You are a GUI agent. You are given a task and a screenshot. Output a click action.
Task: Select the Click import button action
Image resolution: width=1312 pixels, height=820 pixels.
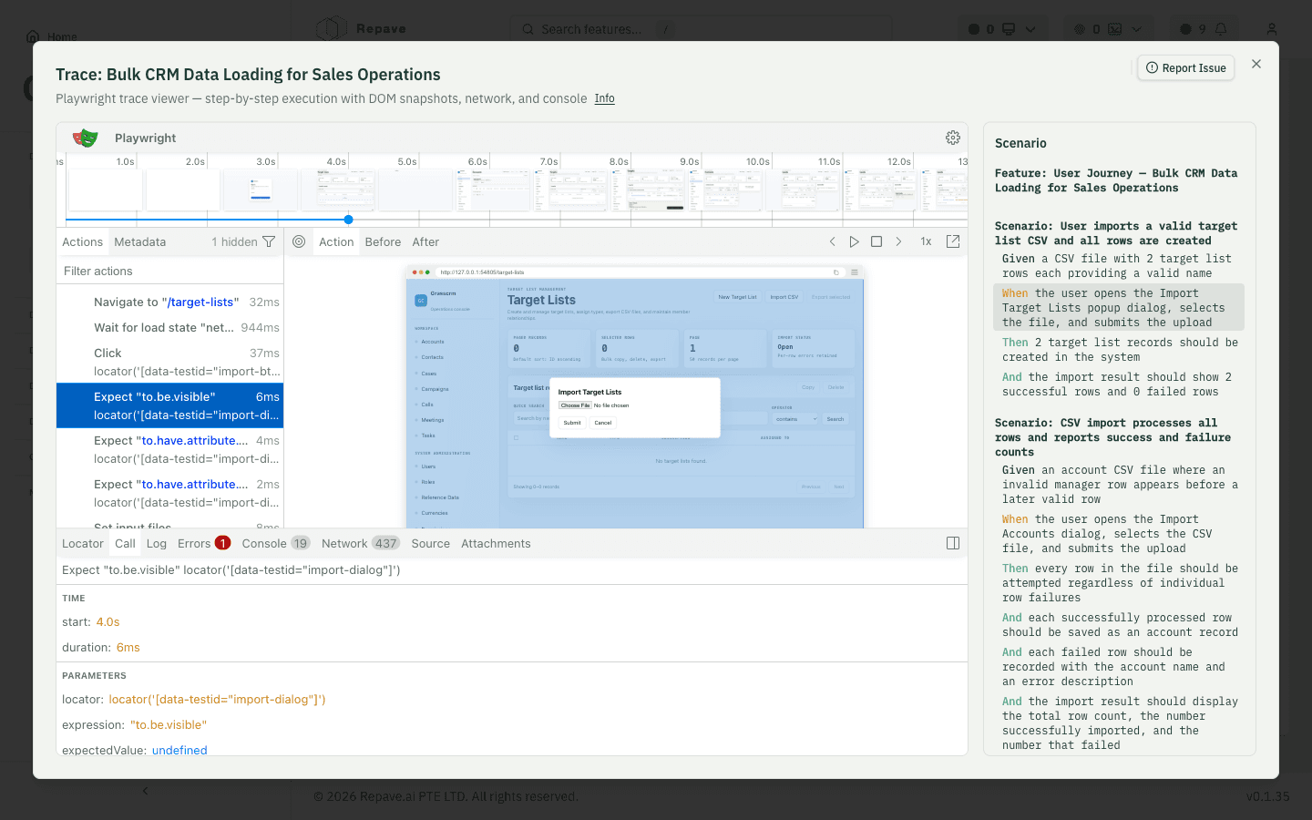(x=169, y=362)
